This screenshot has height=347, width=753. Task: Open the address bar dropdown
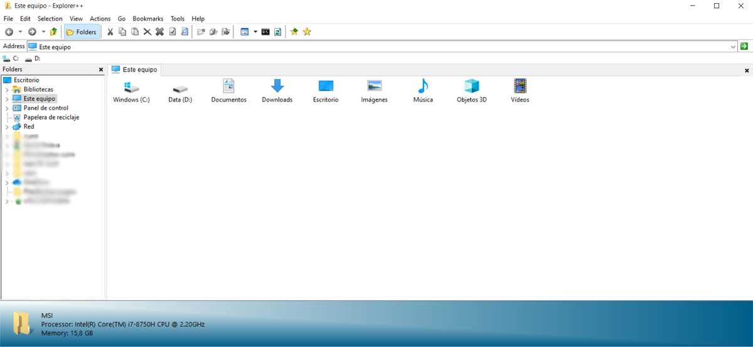[733, 46]
